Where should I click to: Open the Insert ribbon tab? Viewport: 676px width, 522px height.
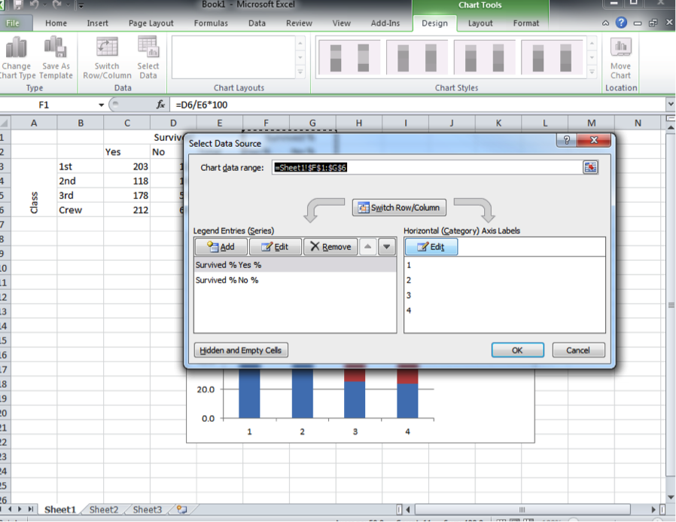pyautogui.click(x=97, y=23)
